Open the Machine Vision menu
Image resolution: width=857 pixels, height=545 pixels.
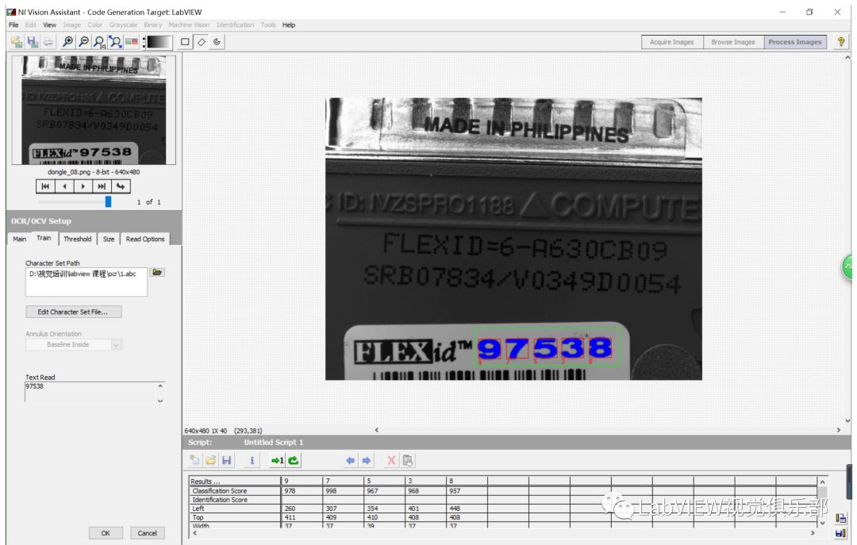pos(188,25)
